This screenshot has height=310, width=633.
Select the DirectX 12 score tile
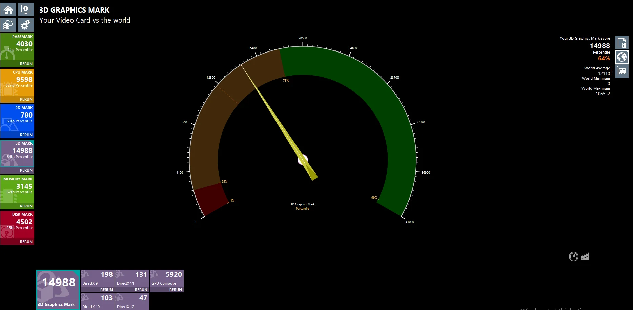[x=132, y=301]
